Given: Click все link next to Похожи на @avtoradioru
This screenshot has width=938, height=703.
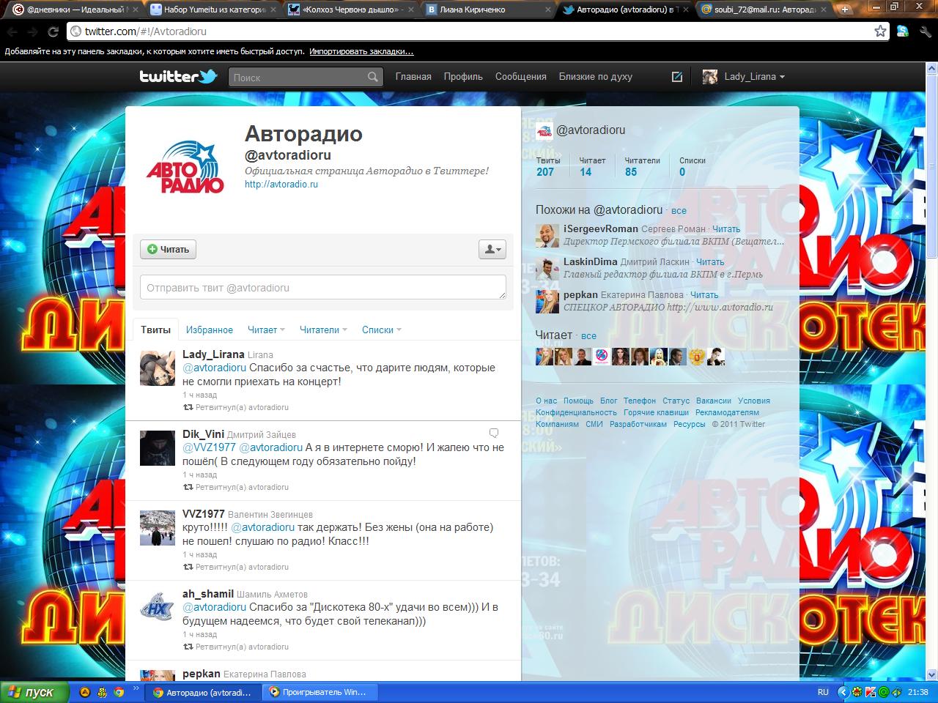Looking at the screenshot, I should (679, 211).
